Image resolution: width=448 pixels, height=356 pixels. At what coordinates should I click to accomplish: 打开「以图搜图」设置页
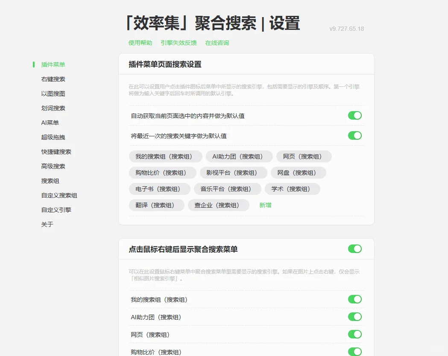point(50,93)
